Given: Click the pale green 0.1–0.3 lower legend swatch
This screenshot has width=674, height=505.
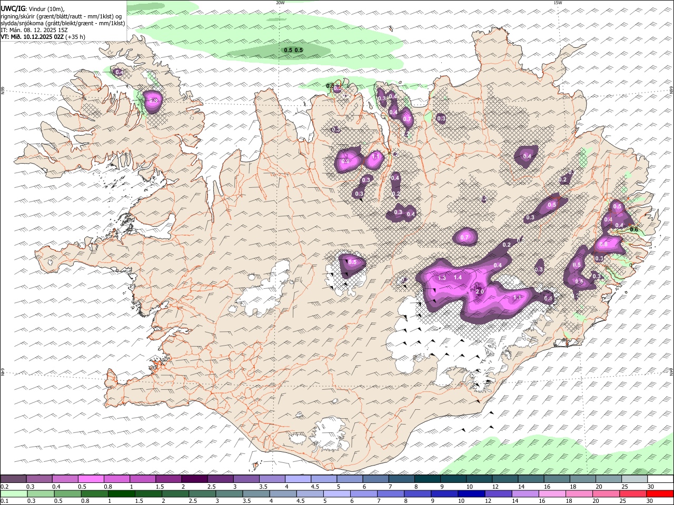Looking at the screenshot, I should coord(13,493).
